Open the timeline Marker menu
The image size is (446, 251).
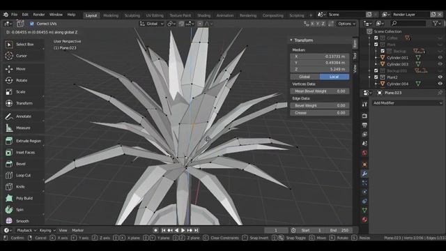(x=77, y=230)
